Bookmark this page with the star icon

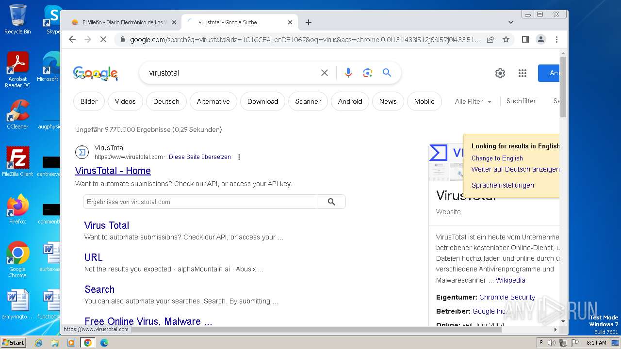coord(506,39)
